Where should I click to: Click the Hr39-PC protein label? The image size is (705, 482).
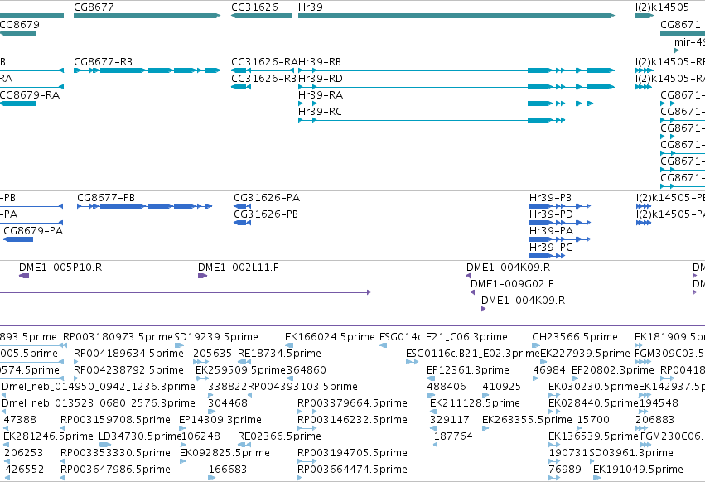click(551, 248)
